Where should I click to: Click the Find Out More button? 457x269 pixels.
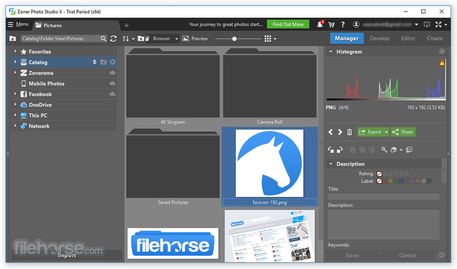[288, 24]
